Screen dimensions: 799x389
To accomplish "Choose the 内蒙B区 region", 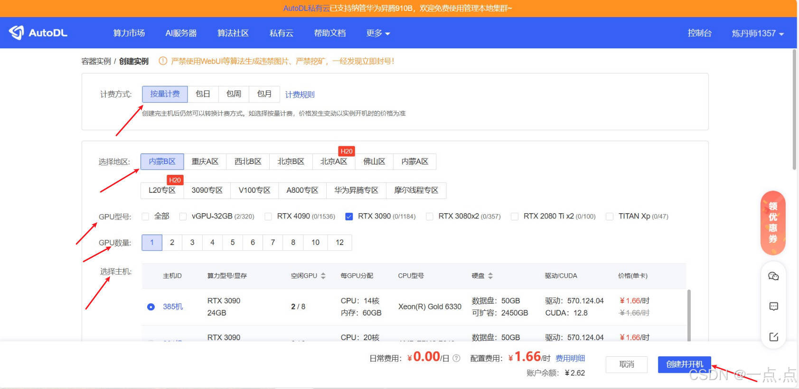I will point(162,162).
